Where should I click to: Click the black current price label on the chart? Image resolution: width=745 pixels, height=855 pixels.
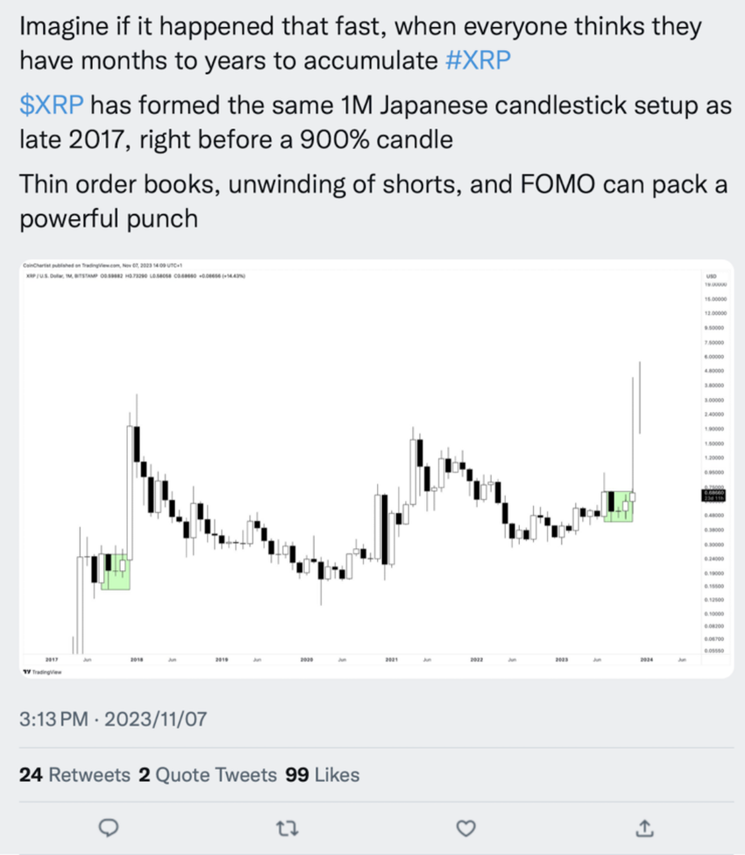click(x=712, y=495)
